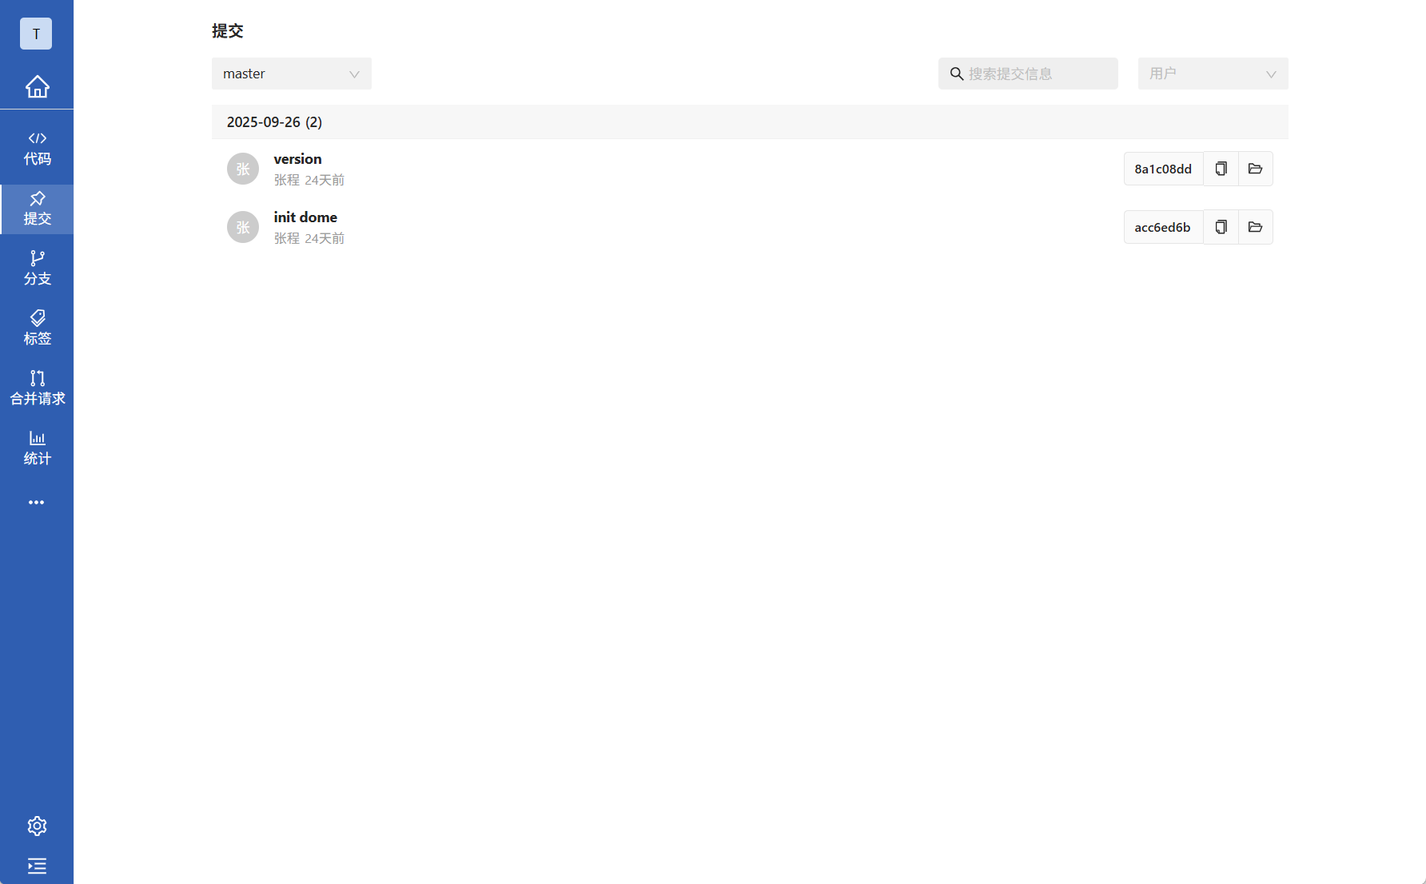Click author avatar of version commit
This screenshot has height=884, width=1426.
243,169
